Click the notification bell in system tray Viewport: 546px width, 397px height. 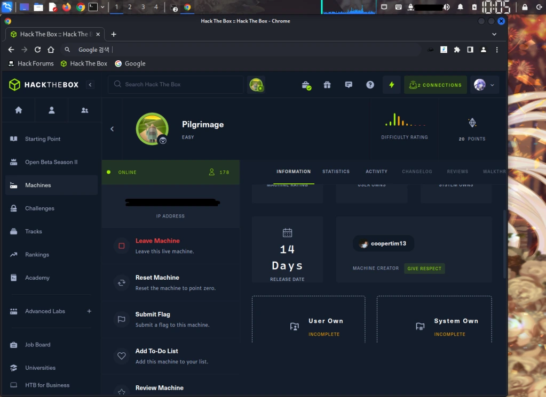point(461,7)
